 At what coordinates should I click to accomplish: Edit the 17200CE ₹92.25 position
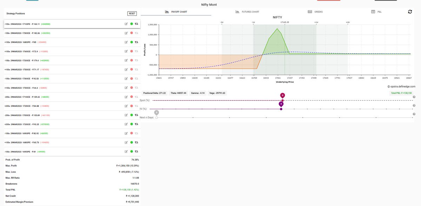(x=126, y=124)
